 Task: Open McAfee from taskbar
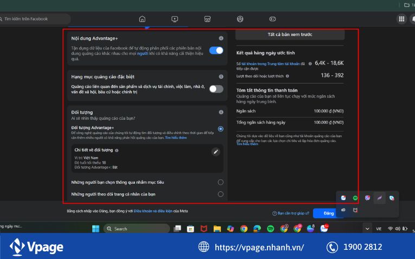(x=203, y=229)
